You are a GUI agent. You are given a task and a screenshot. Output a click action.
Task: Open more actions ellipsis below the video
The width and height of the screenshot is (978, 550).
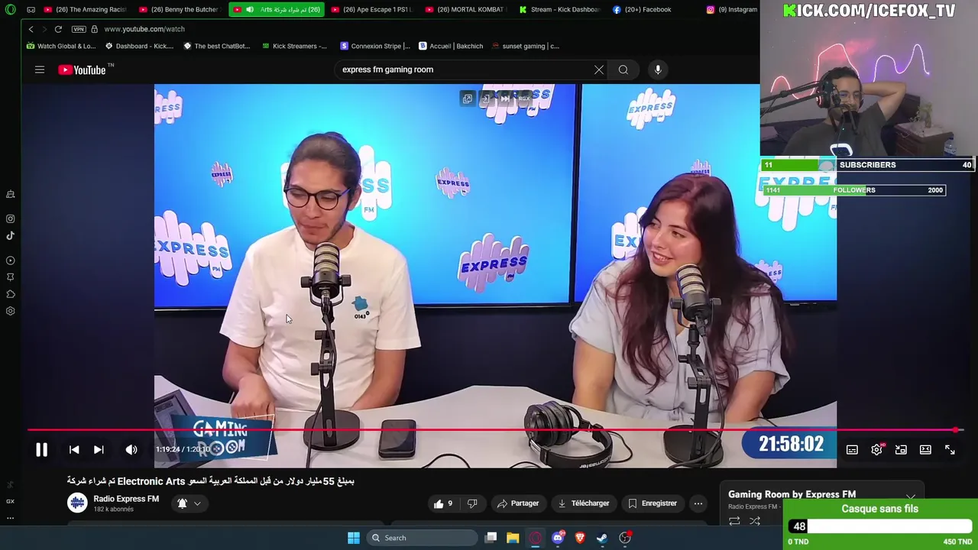click(698, 503)
